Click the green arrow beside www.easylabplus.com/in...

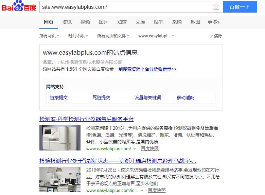click(x=142, y=191)
